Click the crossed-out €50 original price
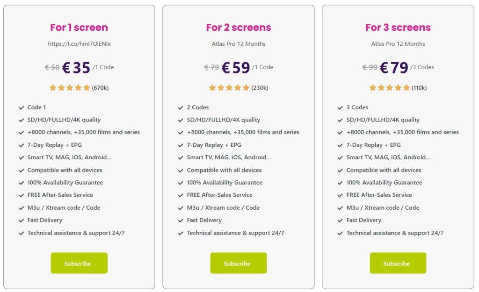 click(x=51, y=67)
